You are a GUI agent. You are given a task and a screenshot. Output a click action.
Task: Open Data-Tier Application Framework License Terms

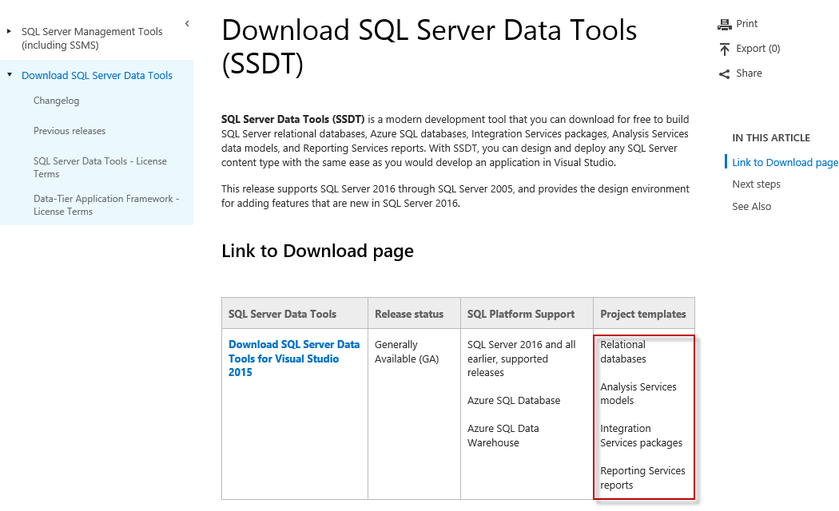[x=106, y=204]
